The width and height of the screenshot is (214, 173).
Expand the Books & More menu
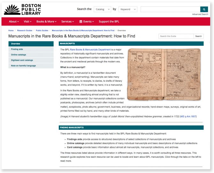click(x=46, y=22)
